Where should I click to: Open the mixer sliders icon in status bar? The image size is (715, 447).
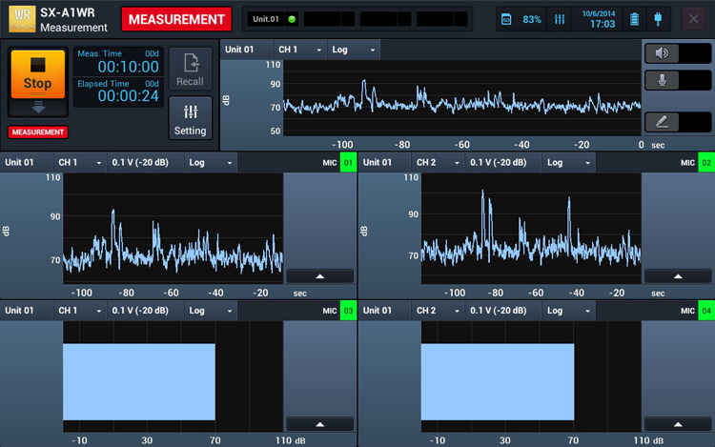[560, 19]
